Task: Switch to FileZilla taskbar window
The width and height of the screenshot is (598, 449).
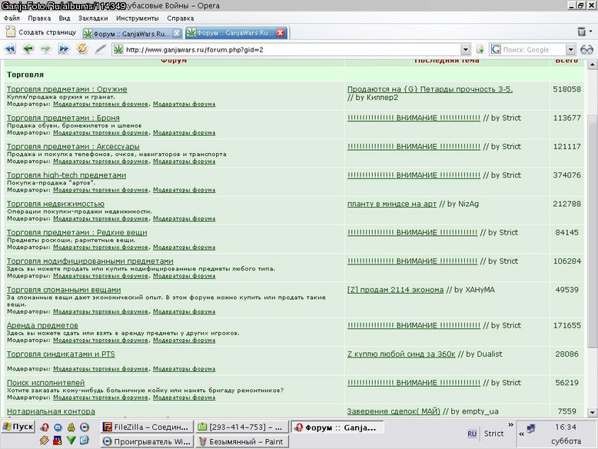Action: click(x=147, y=427)
